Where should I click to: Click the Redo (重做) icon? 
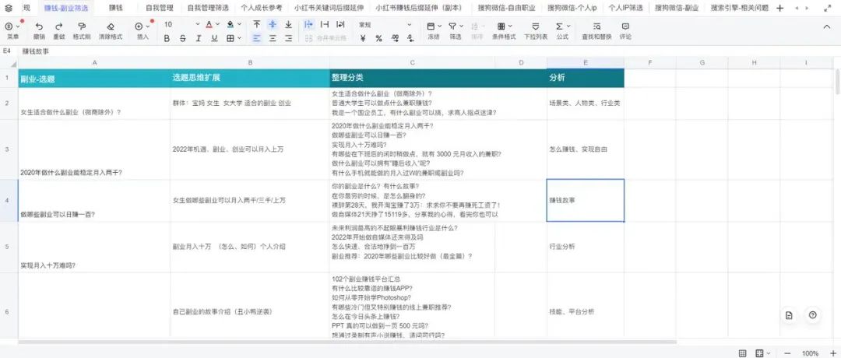click(x=58, y=26)
